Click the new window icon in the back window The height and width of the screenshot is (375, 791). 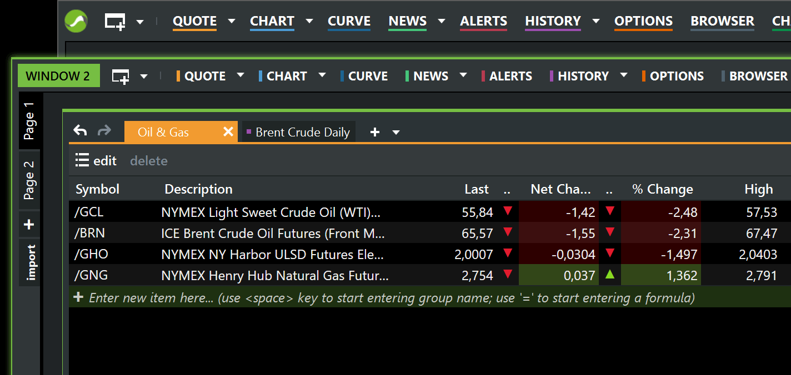click(115, 22)
